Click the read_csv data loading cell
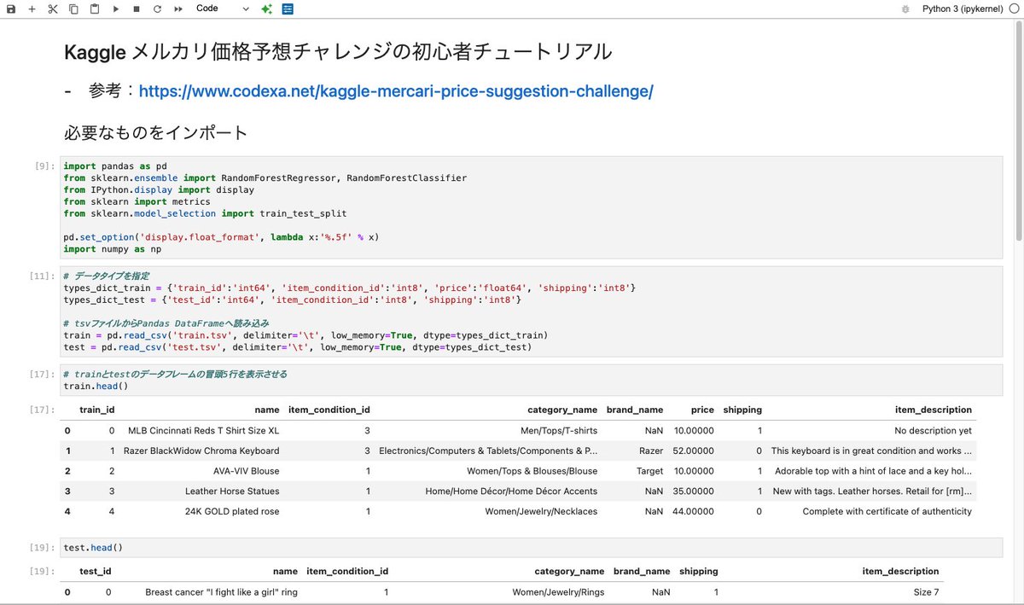The width and height of the screenshot is (1024, 605). tap(532, 311)
